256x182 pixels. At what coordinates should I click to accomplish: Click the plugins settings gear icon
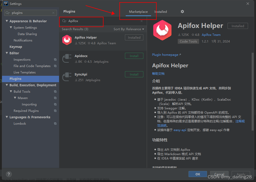click(182, 12)
